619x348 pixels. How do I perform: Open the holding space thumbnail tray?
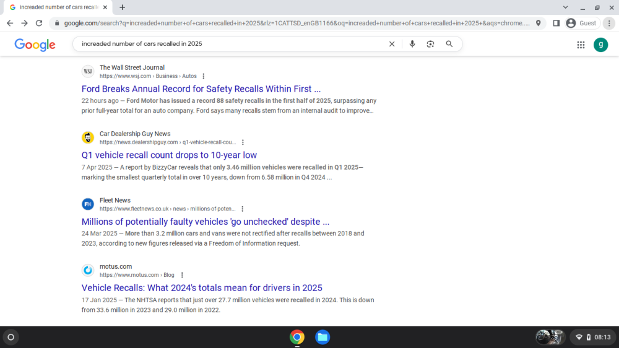pos(550,337)
